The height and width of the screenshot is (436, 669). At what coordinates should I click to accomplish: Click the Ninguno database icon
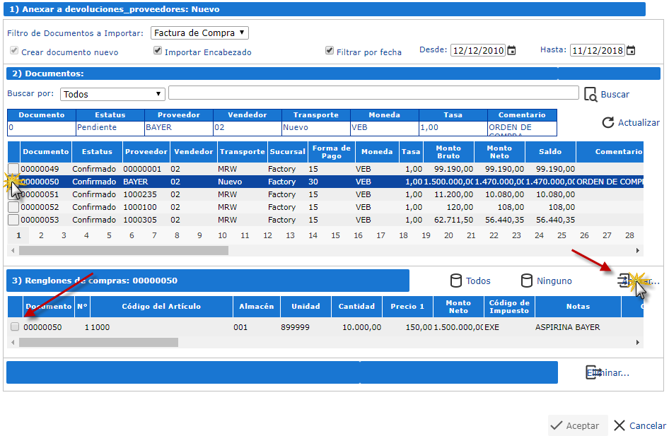526,281
